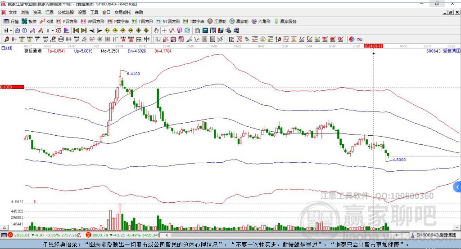This screenshot has height=249, width=461.
Task: Expand the blue side panel chevron
Action: (x=457, y=187)
